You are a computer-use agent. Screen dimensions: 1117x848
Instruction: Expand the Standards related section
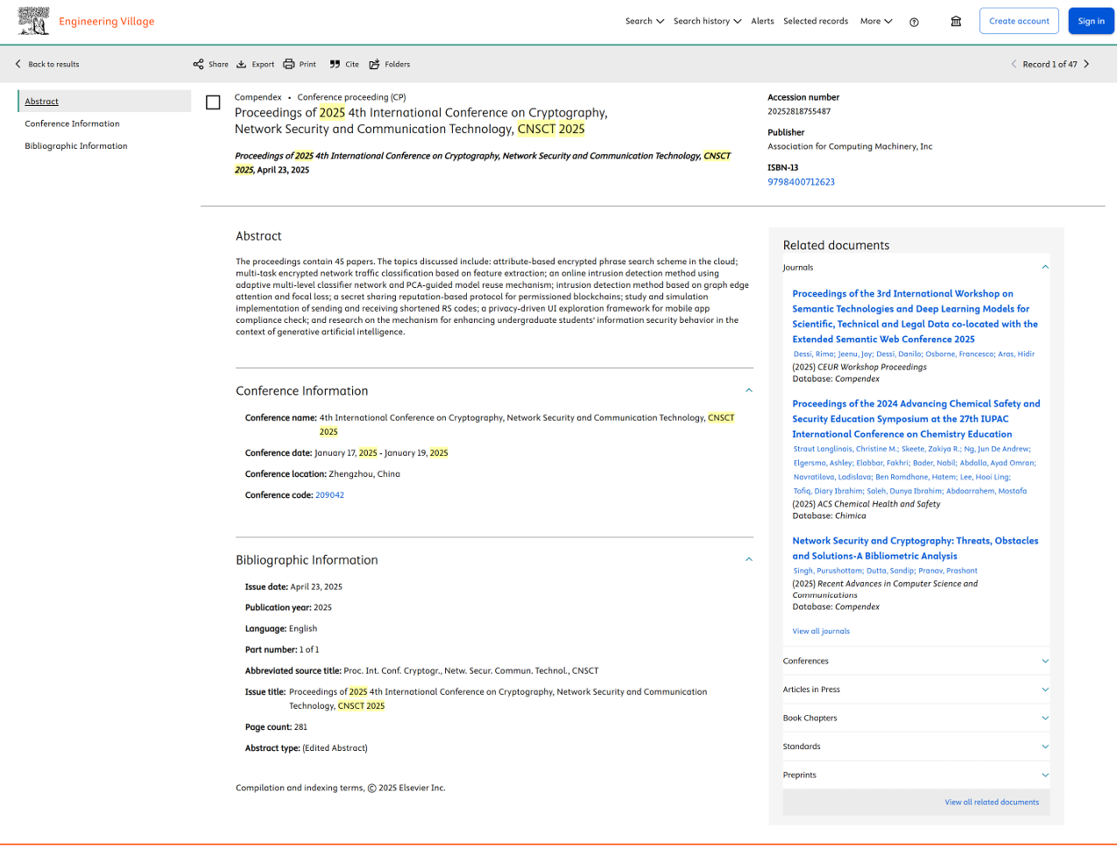point(1044,746)
